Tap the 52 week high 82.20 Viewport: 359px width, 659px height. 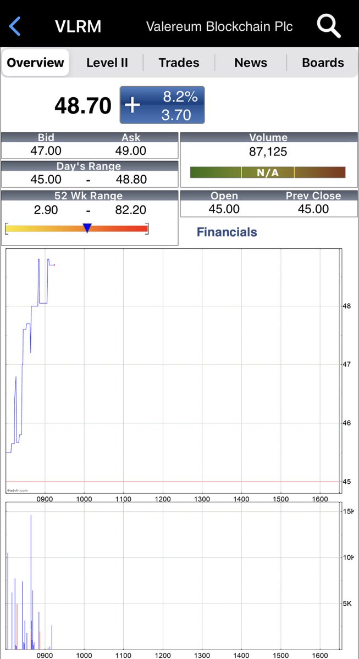pos(131,210)
